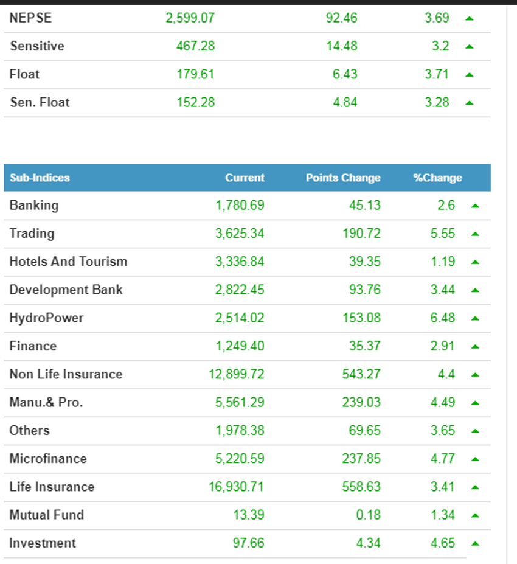This screenshot has height=564, width=517.
Task: Click the Manu.& Pro. sub-index label
Action: [x=46, y=402]
